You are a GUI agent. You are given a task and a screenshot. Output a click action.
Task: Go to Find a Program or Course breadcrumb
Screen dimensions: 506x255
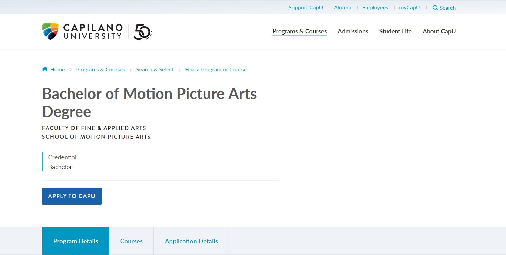click(216, 69)
